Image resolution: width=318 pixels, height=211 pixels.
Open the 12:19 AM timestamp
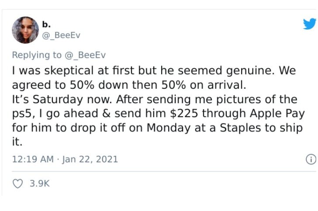(x=33, y=159)
